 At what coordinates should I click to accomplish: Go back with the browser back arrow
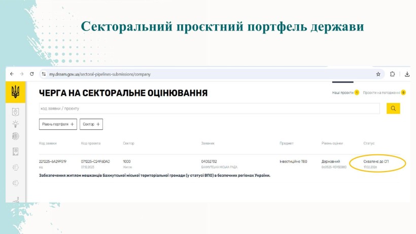coord(12,74)
